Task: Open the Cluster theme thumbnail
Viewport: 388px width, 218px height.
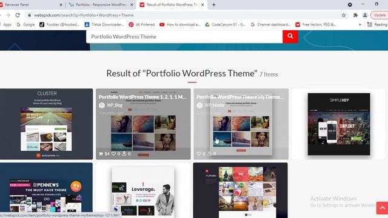Action: tap(46, 124)
